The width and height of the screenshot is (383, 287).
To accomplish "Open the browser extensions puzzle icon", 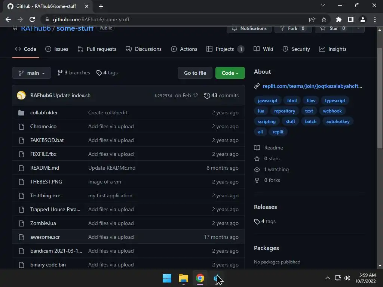I will tap(338, 19).
